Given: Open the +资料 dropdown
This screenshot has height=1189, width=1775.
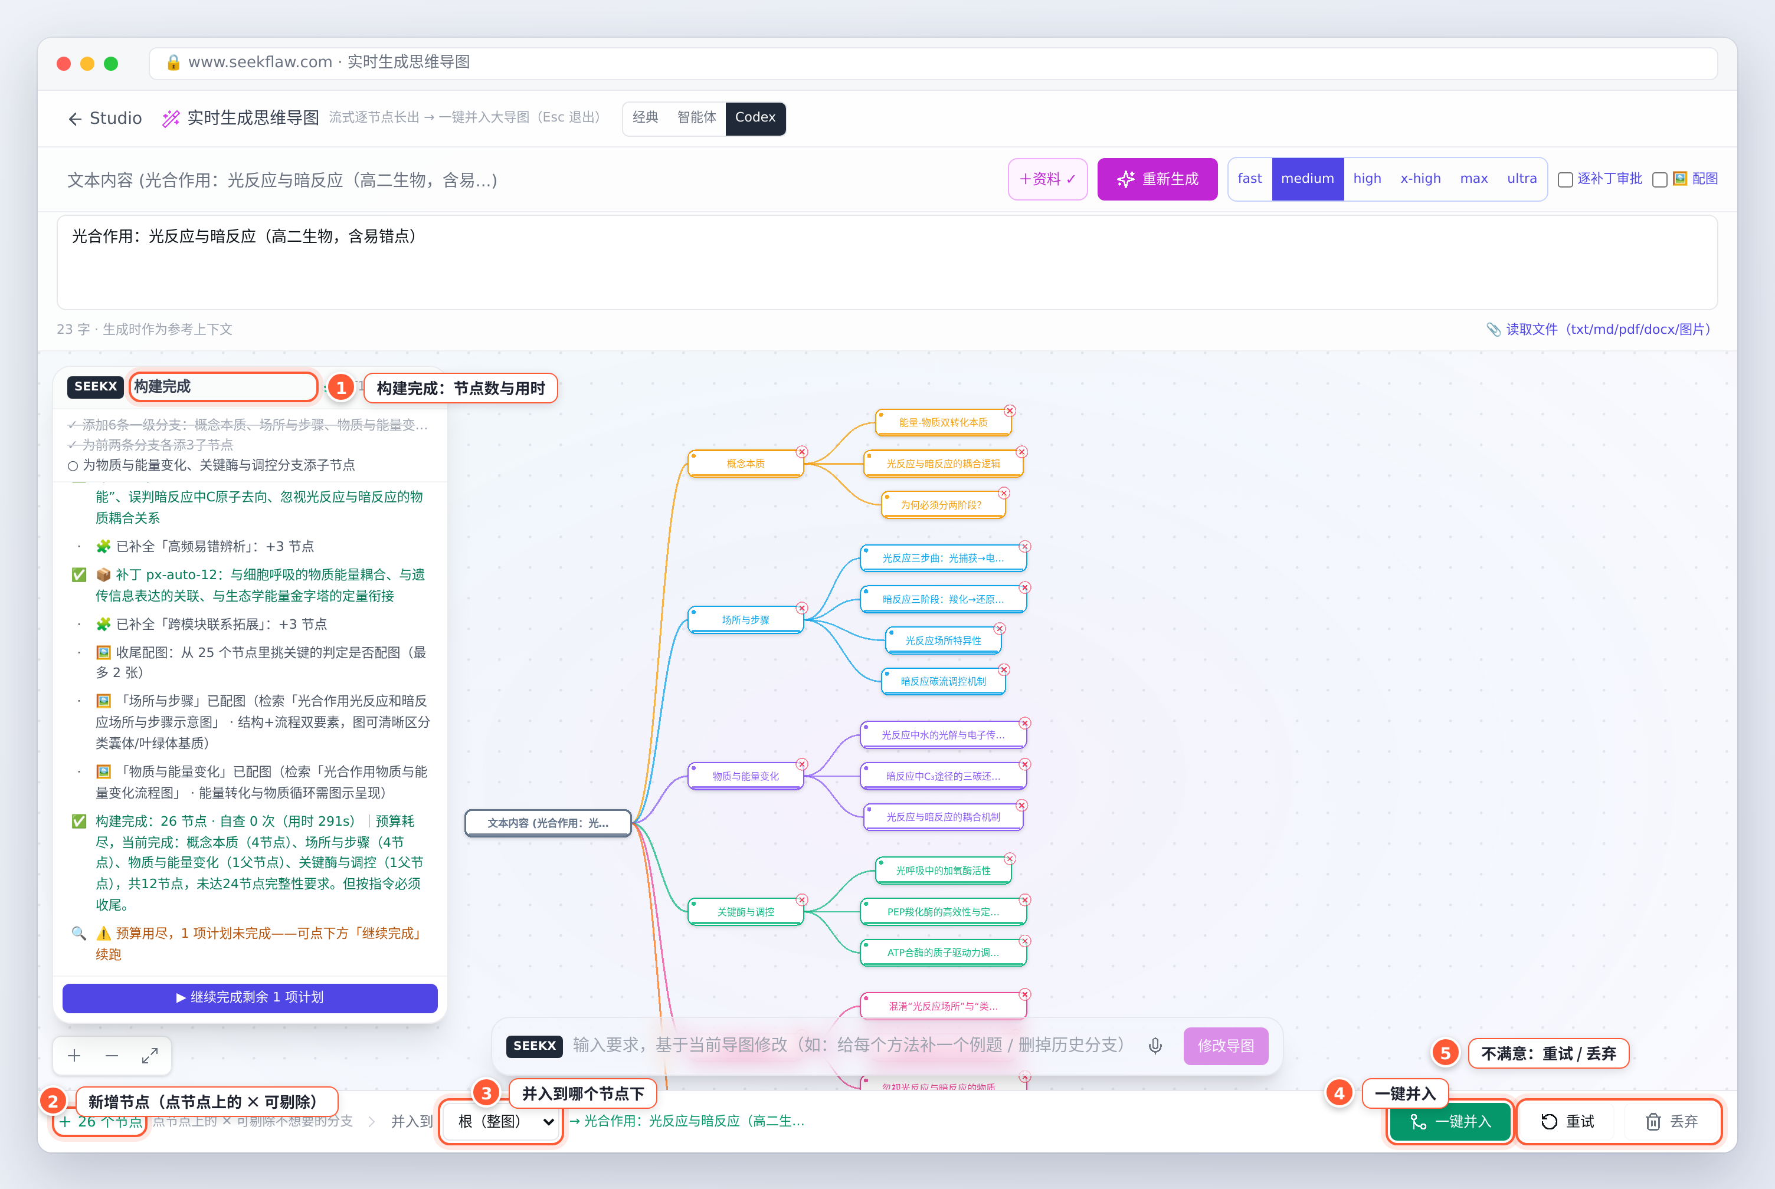Looking at the screenshot, I should [x=1047, y=179].
